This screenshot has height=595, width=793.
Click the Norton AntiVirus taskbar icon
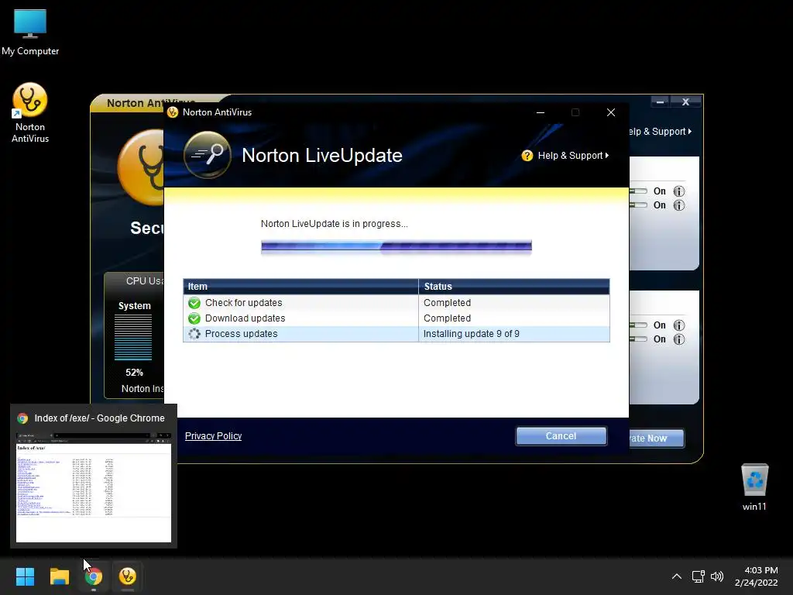pyautogui.click(x=128, y=576)
